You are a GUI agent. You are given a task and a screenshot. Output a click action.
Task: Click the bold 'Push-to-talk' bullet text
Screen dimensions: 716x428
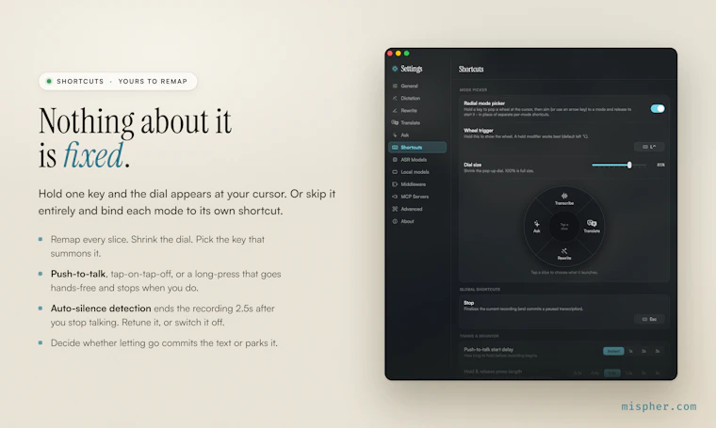pos(78,274)
